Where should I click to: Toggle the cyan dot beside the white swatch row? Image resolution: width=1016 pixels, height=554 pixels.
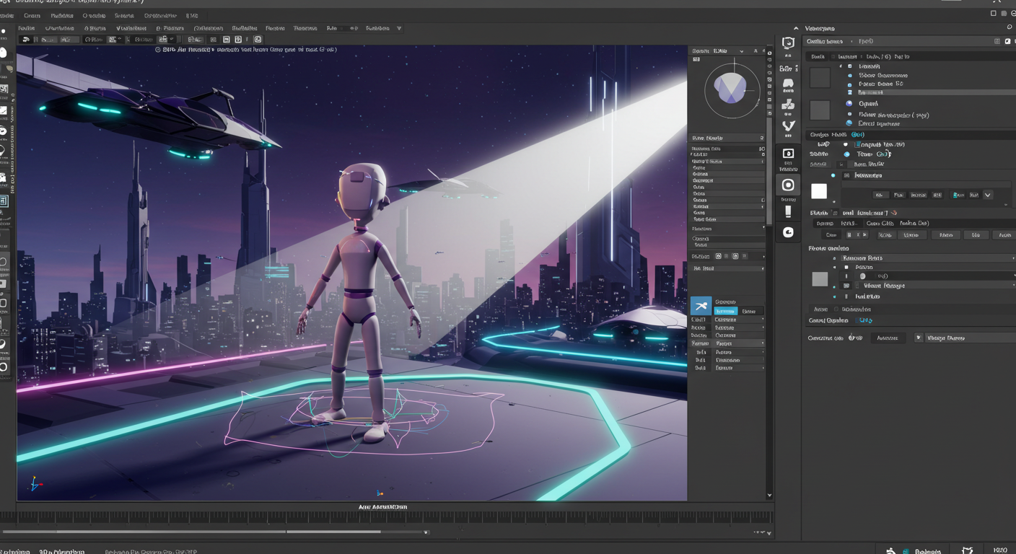833,175
